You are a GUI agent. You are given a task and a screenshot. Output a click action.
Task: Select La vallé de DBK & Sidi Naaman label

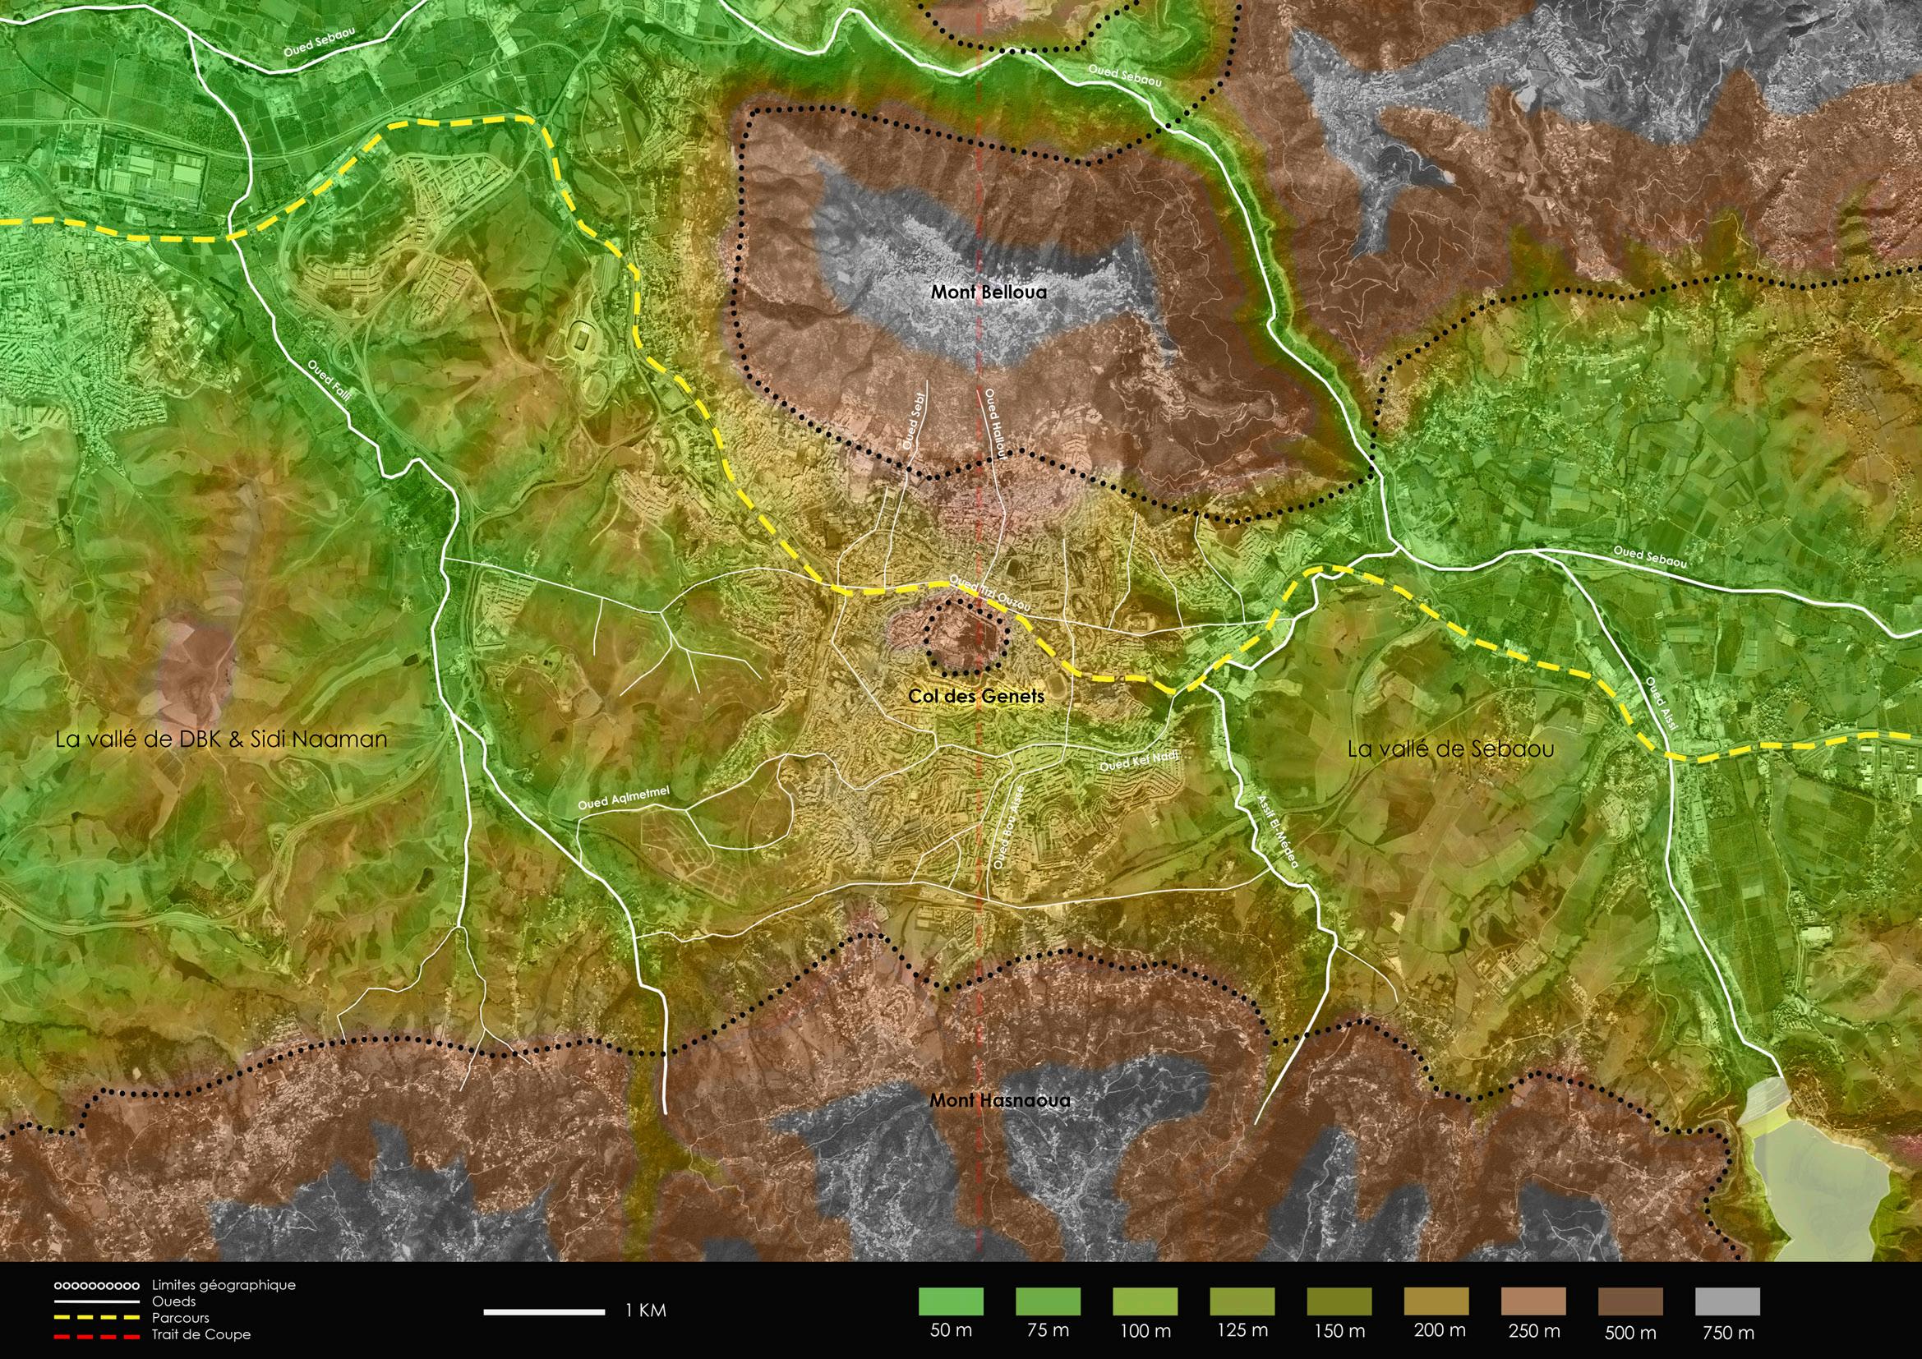click(x=221, y=739)
